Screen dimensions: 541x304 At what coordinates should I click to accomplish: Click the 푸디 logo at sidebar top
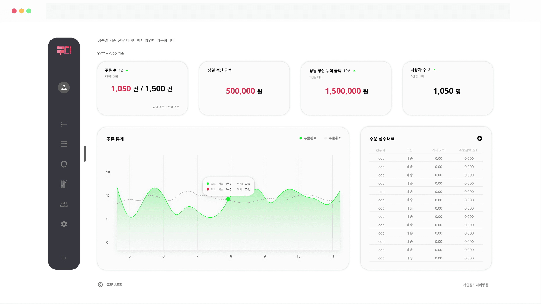[64, 50]
